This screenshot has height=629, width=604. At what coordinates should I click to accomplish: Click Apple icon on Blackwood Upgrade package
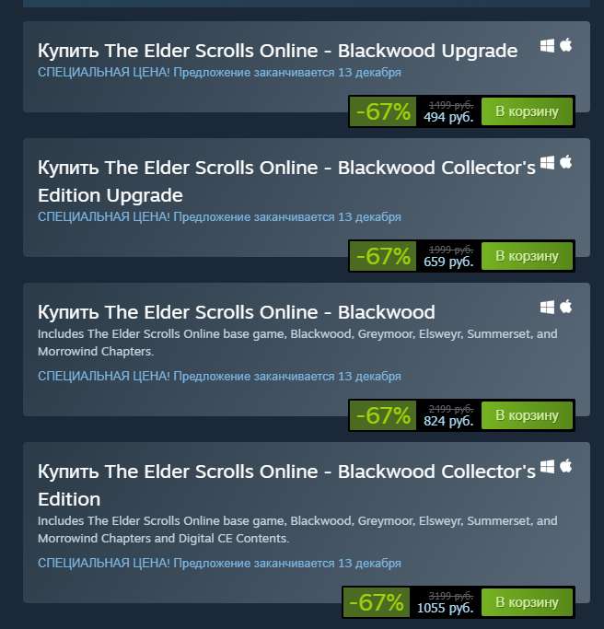click(566, 45)
